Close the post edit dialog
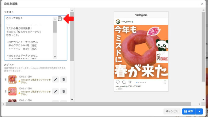 pyautogui.click(x=202, y=4)
